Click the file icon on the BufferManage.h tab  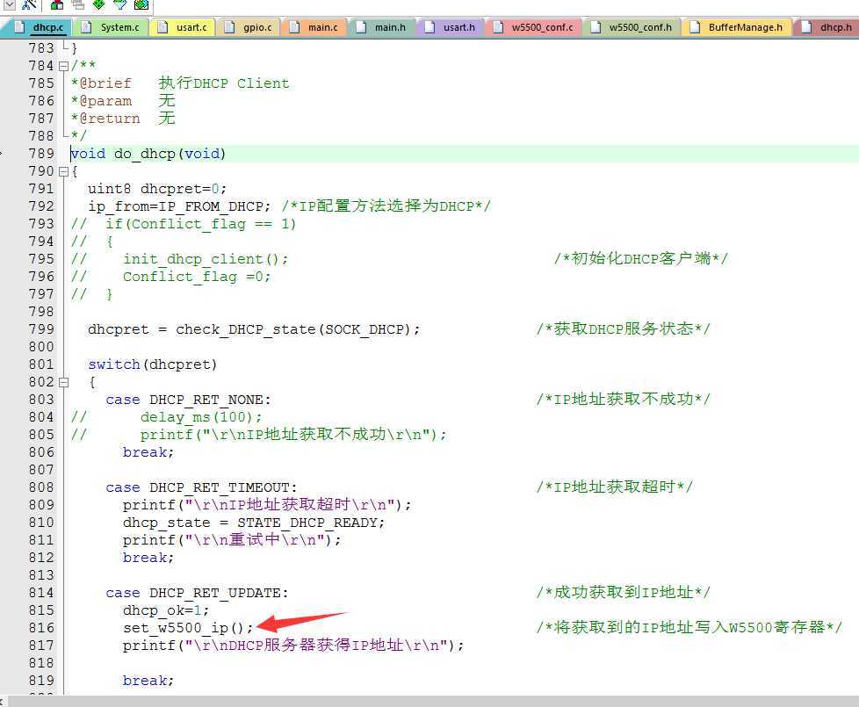coord(695,27)
